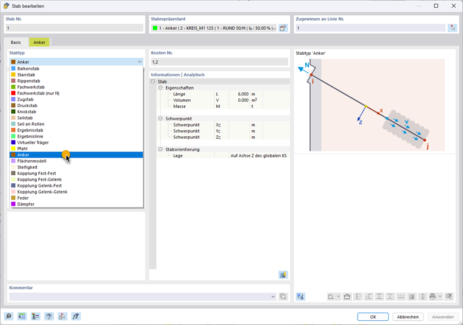Choose Seil an Rollen option

click(77, 124)
